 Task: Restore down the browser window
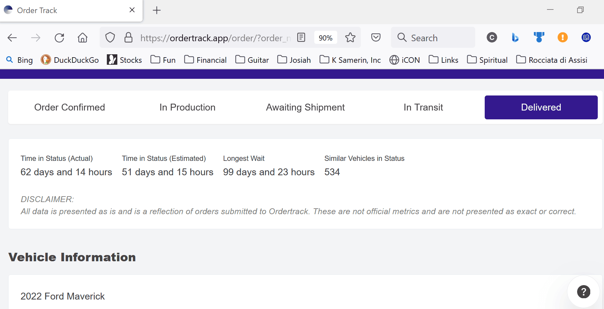[580, 10]
